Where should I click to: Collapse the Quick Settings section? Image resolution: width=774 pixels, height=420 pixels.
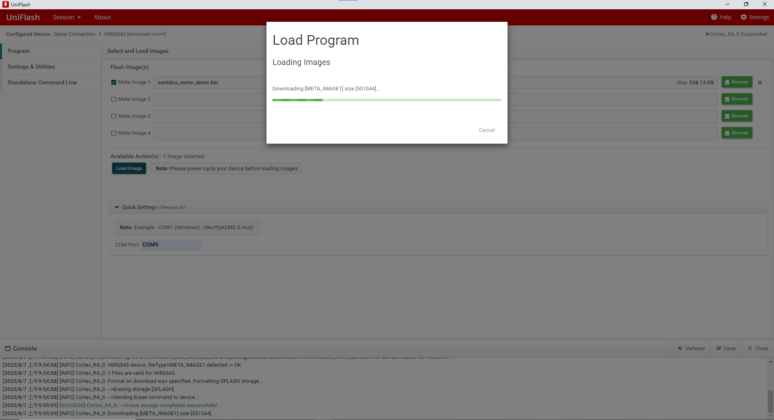pyautogui.click(x=117, y=207)
